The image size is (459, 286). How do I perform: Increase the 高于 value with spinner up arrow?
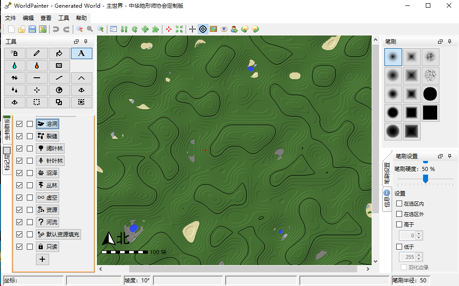(419, 234)
